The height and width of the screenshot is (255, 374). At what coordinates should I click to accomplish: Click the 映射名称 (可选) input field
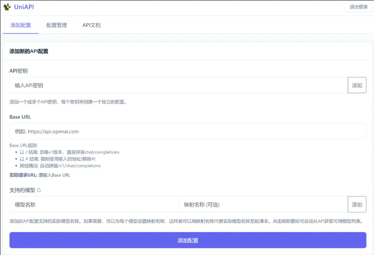coord(263,204)
